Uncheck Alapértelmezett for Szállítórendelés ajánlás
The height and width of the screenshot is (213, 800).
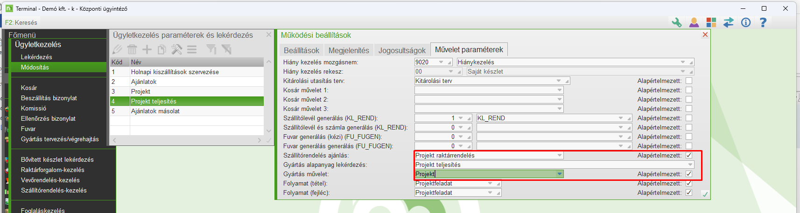click(689, 155)
